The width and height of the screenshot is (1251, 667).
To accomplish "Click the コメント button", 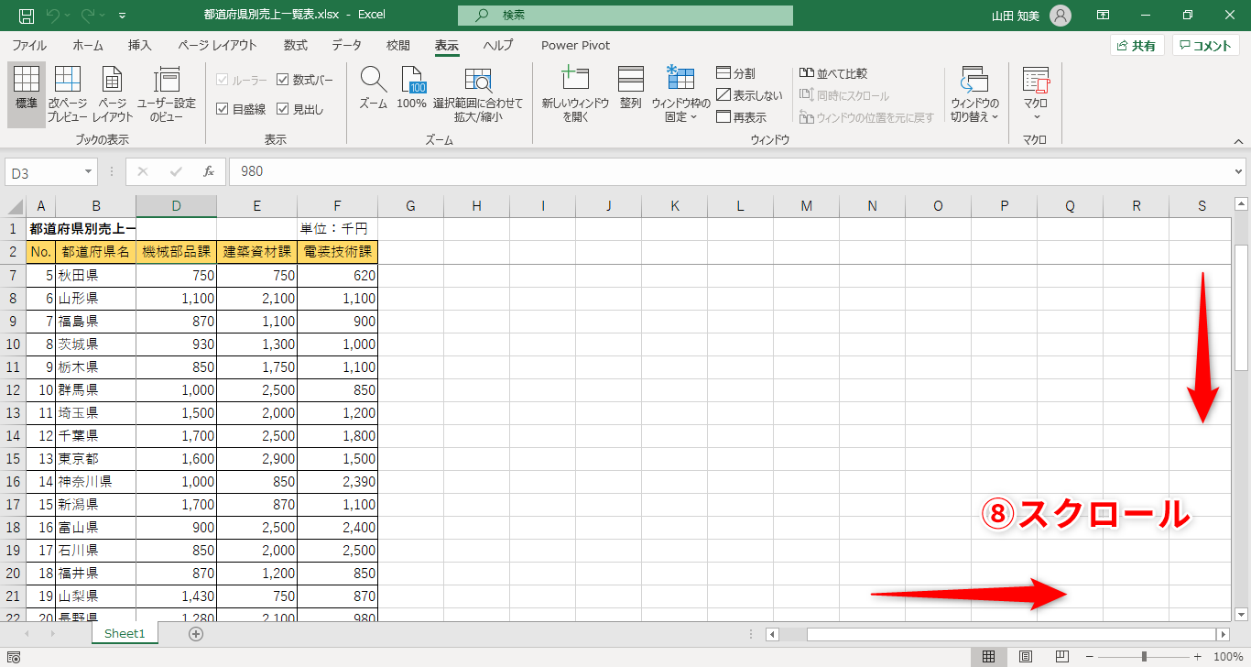I will [1206, 46].
